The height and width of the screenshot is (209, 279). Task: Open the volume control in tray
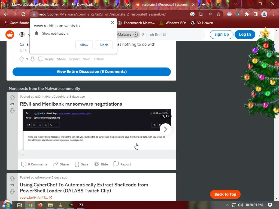(240, 205)
